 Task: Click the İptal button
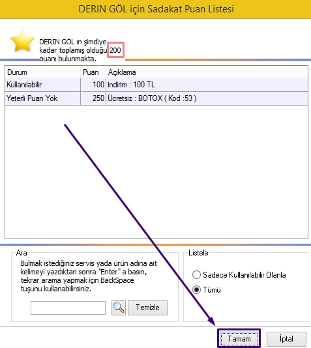[x=286, y=339]
